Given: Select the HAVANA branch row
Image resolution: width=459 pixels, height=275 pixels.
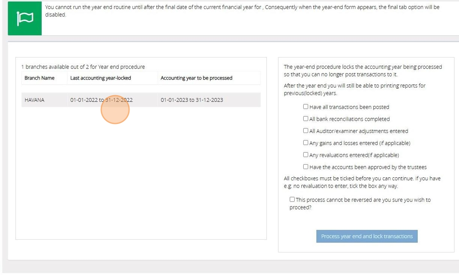Looking at the screenshot, I should 34,100.
